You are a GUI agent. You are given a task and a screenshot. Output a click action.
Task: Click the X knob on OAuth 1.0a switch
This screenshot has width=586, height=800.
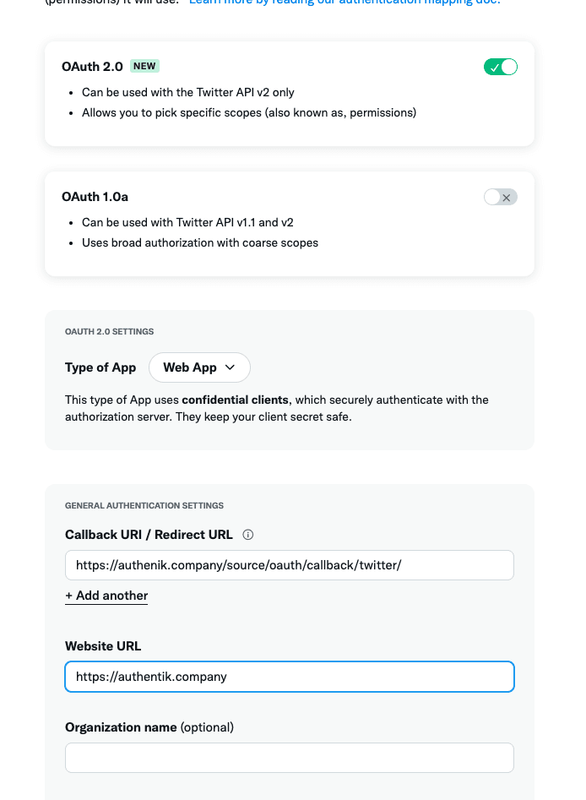507,197
